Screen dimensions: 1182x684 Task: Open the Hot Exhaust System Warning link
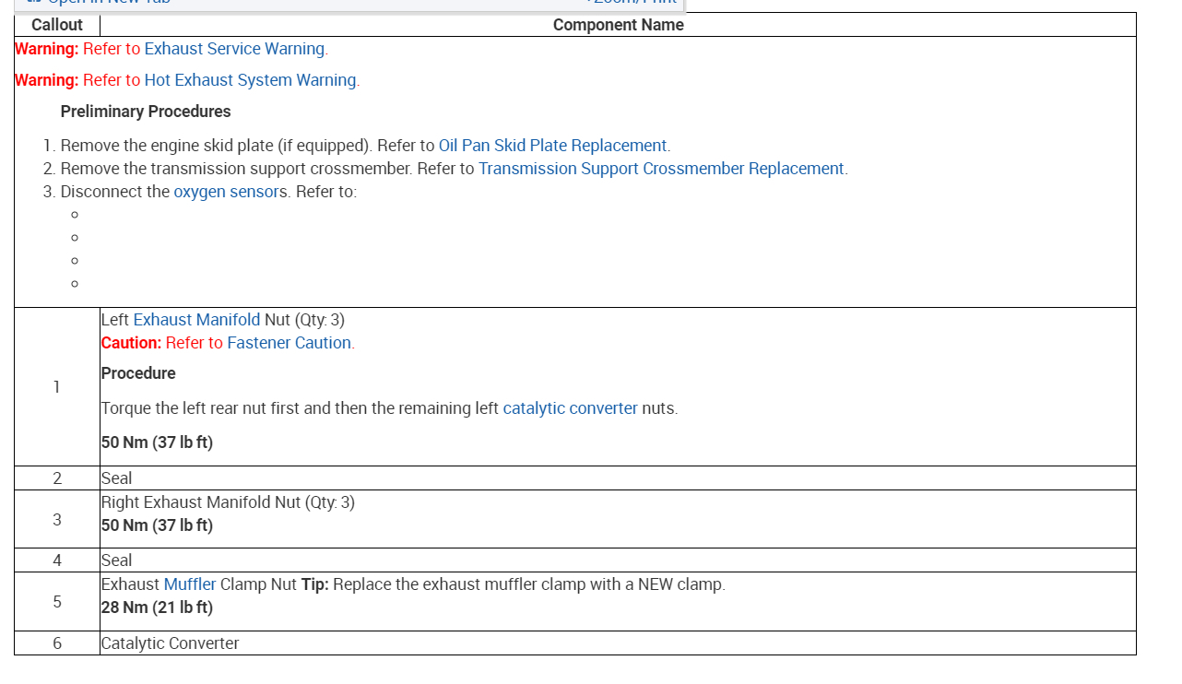[250, 80]
